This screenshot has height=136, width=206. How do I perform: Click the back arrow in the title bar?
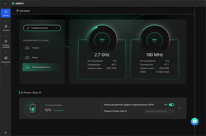pyautogui.click(x=6, y=3)
